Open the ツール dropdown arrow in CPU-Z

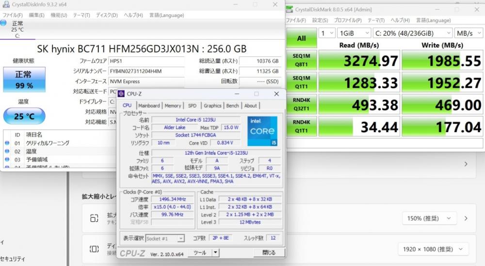click(x=216, y=253)
